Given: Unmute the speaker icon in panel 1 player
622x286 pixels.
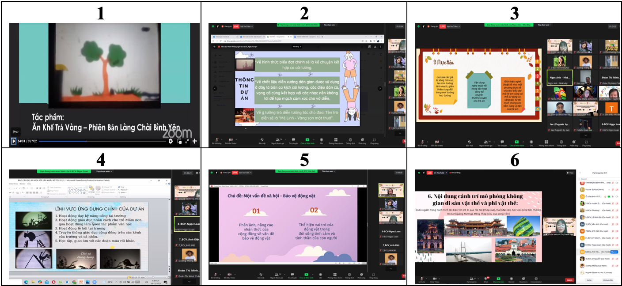Looking at the screenshot, I should pyautogui.click(x=194, y=141).
